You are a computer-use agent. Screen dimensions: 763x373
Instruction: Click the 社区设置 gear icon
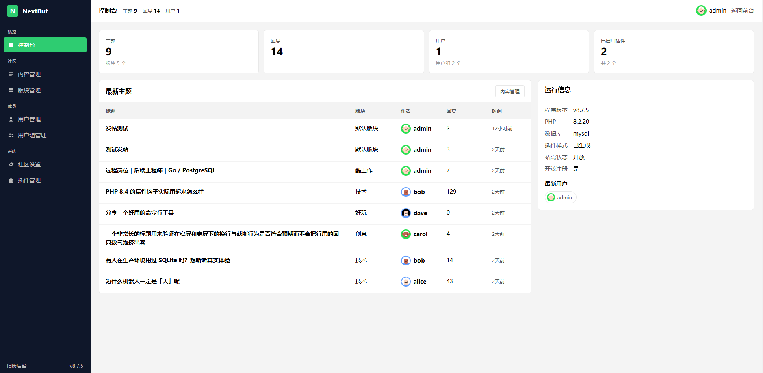[11, 164]
